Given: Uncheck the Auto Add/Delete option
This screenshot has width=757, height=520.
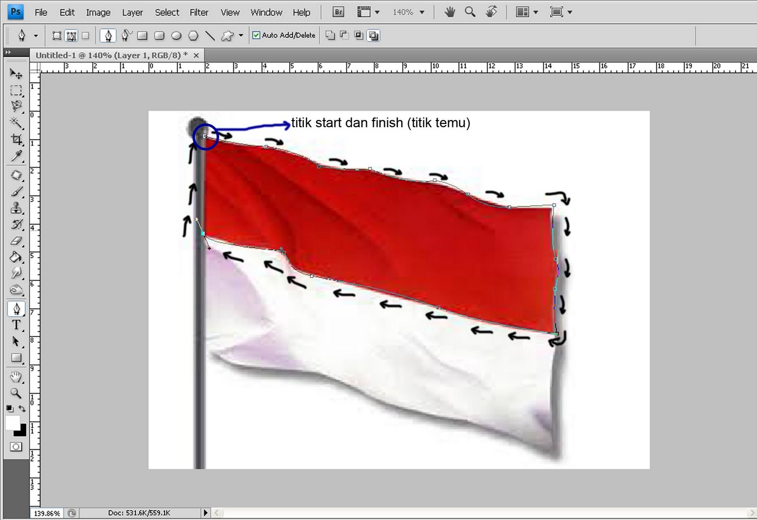Looking at the screenshot, I should tap(255, 35).
